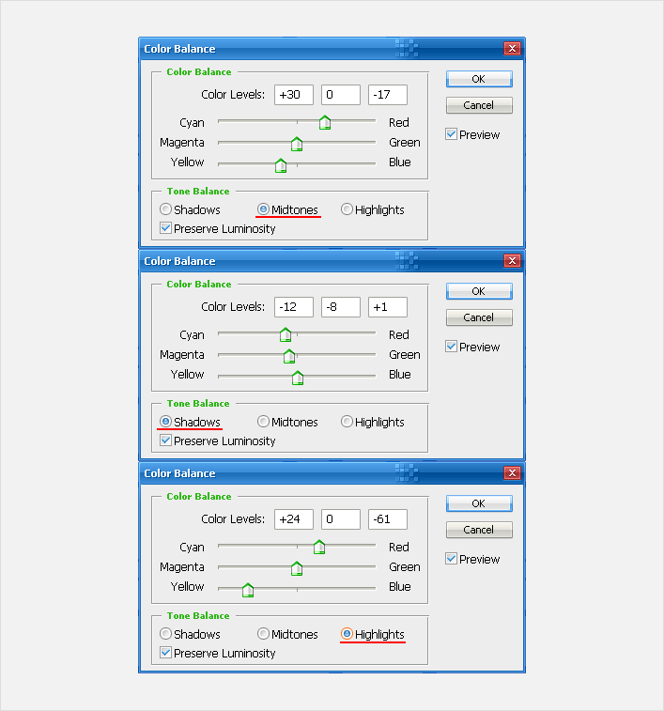This screenshot has height=711, width=664.
Task: Toggle the Preview checkbox in the bottom dialog
Action: pos(452,559)
